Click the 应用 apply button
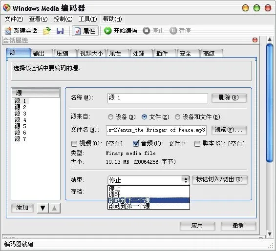 pos(197,226)
